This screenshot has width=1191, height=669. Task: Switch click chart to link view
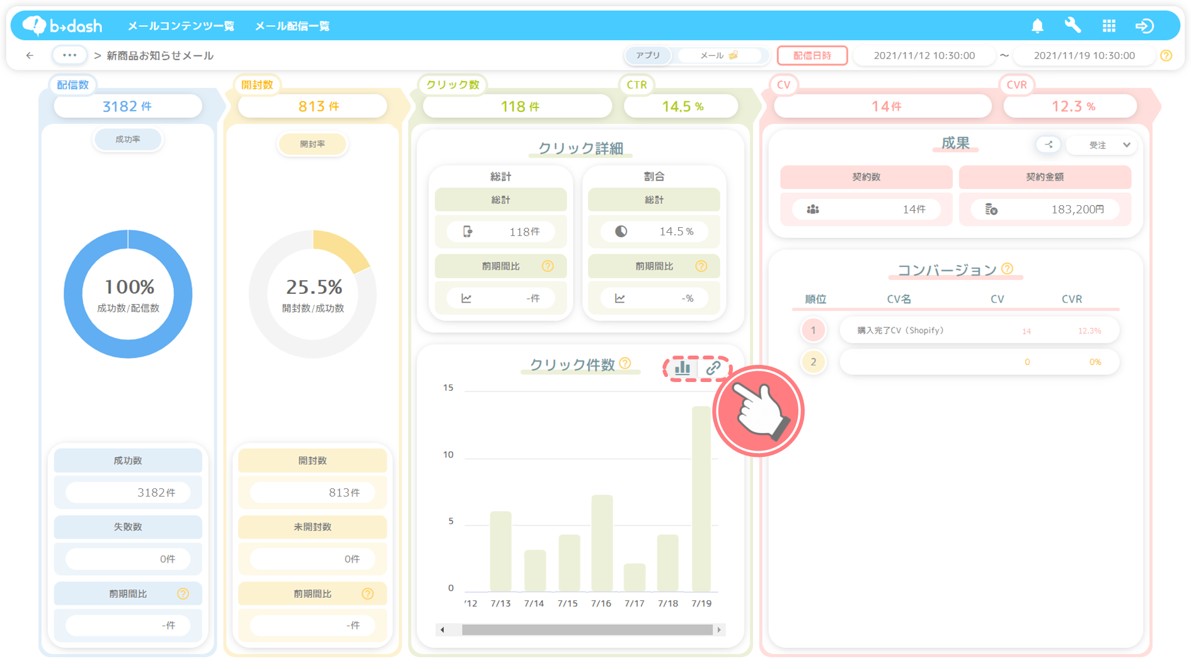tap(713, 368)
